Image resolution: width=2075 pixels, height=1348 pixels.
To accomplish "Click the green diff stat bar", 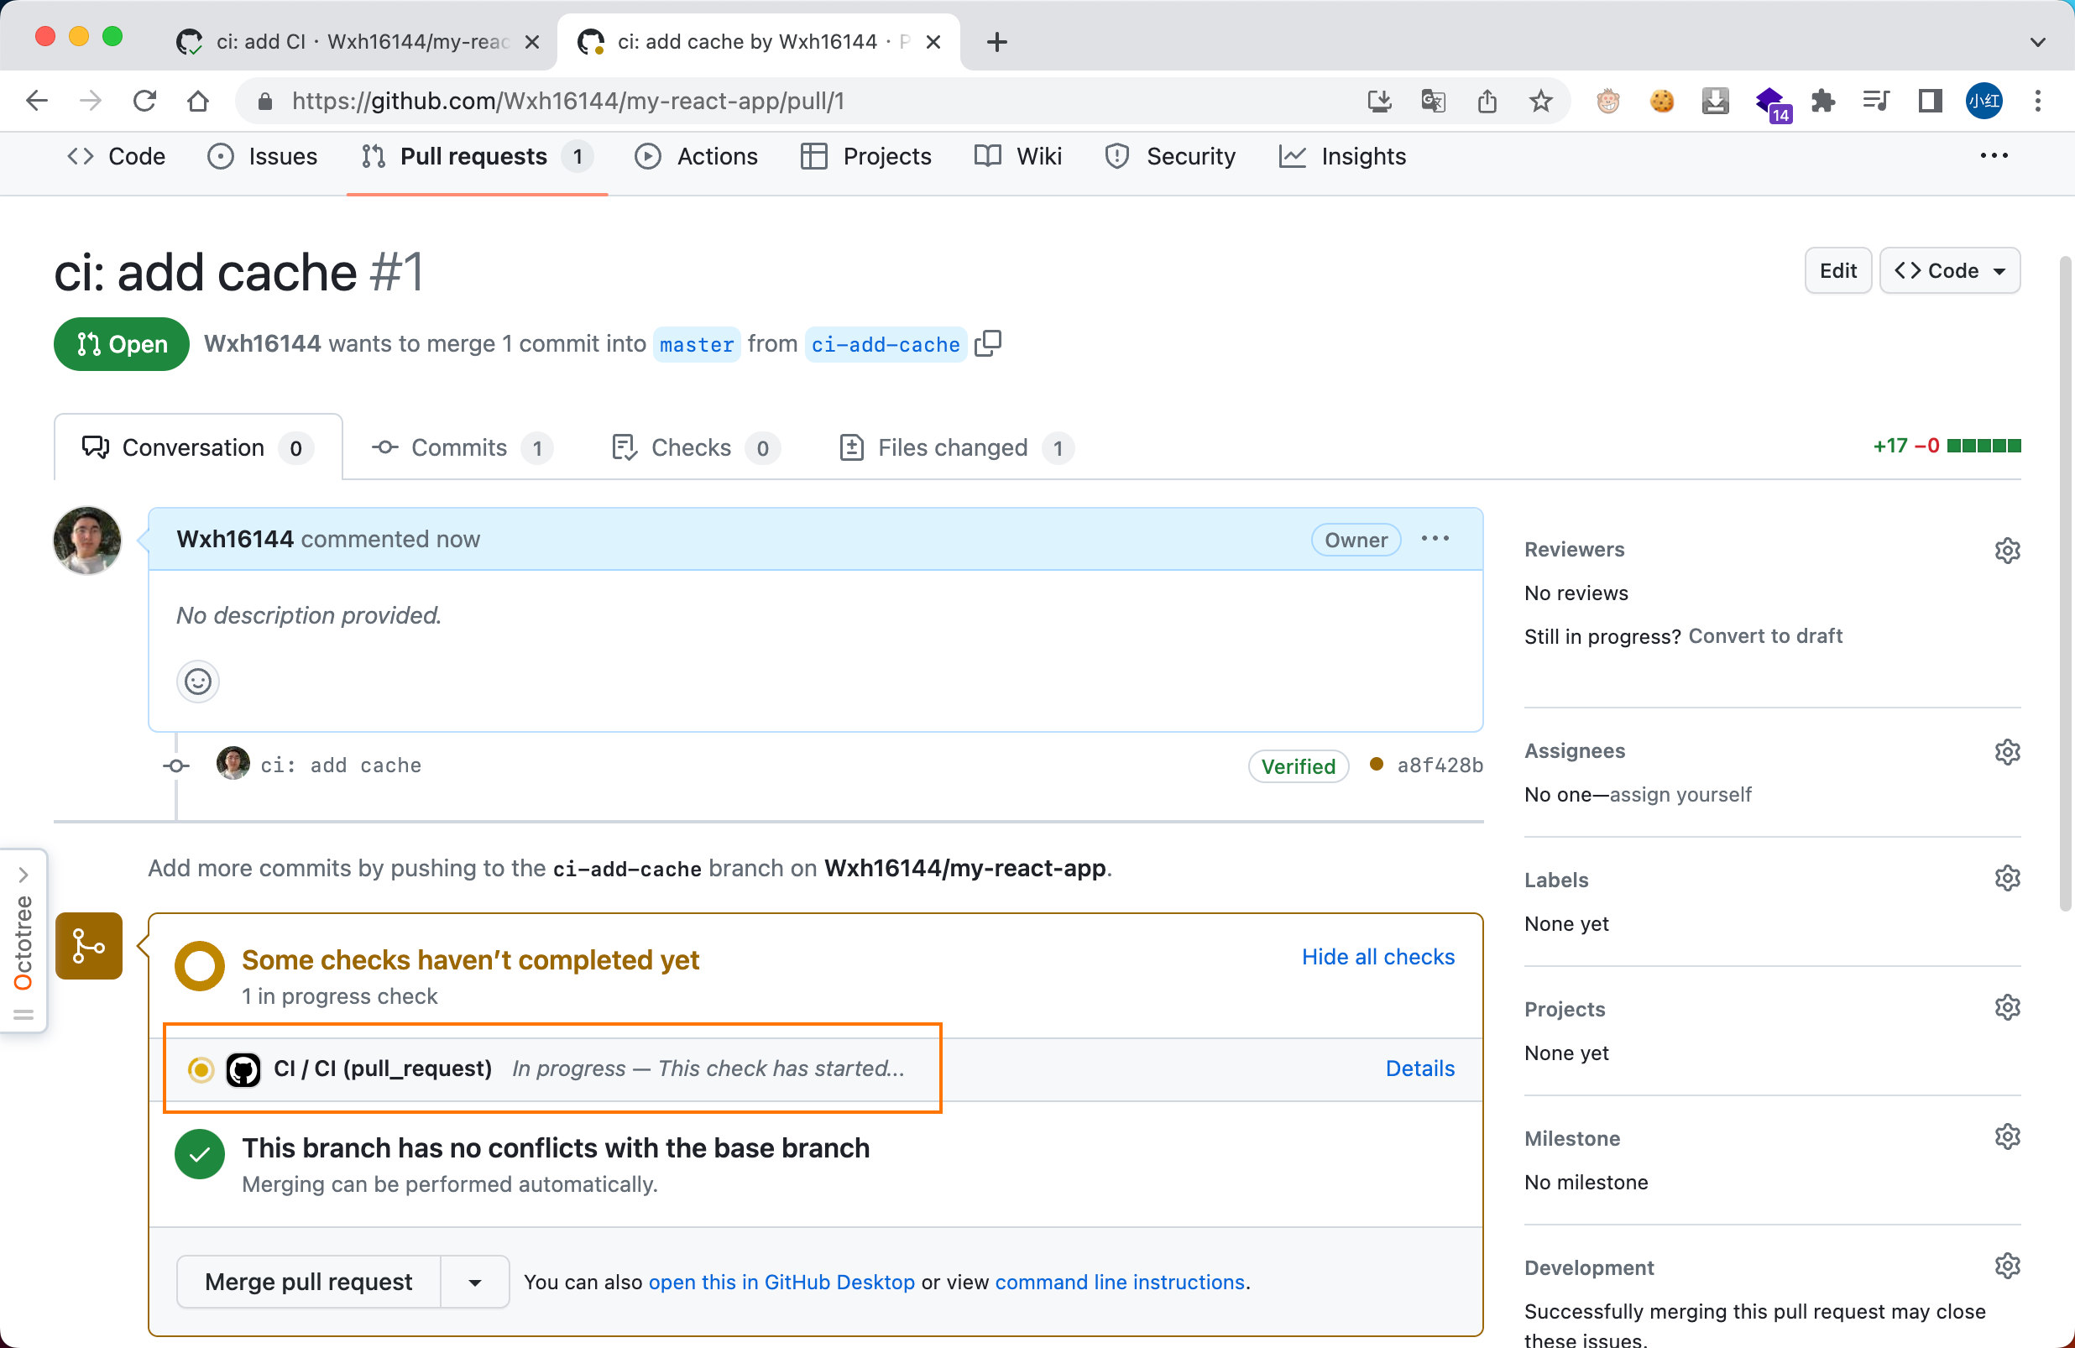I will [x=1983, y=447].
